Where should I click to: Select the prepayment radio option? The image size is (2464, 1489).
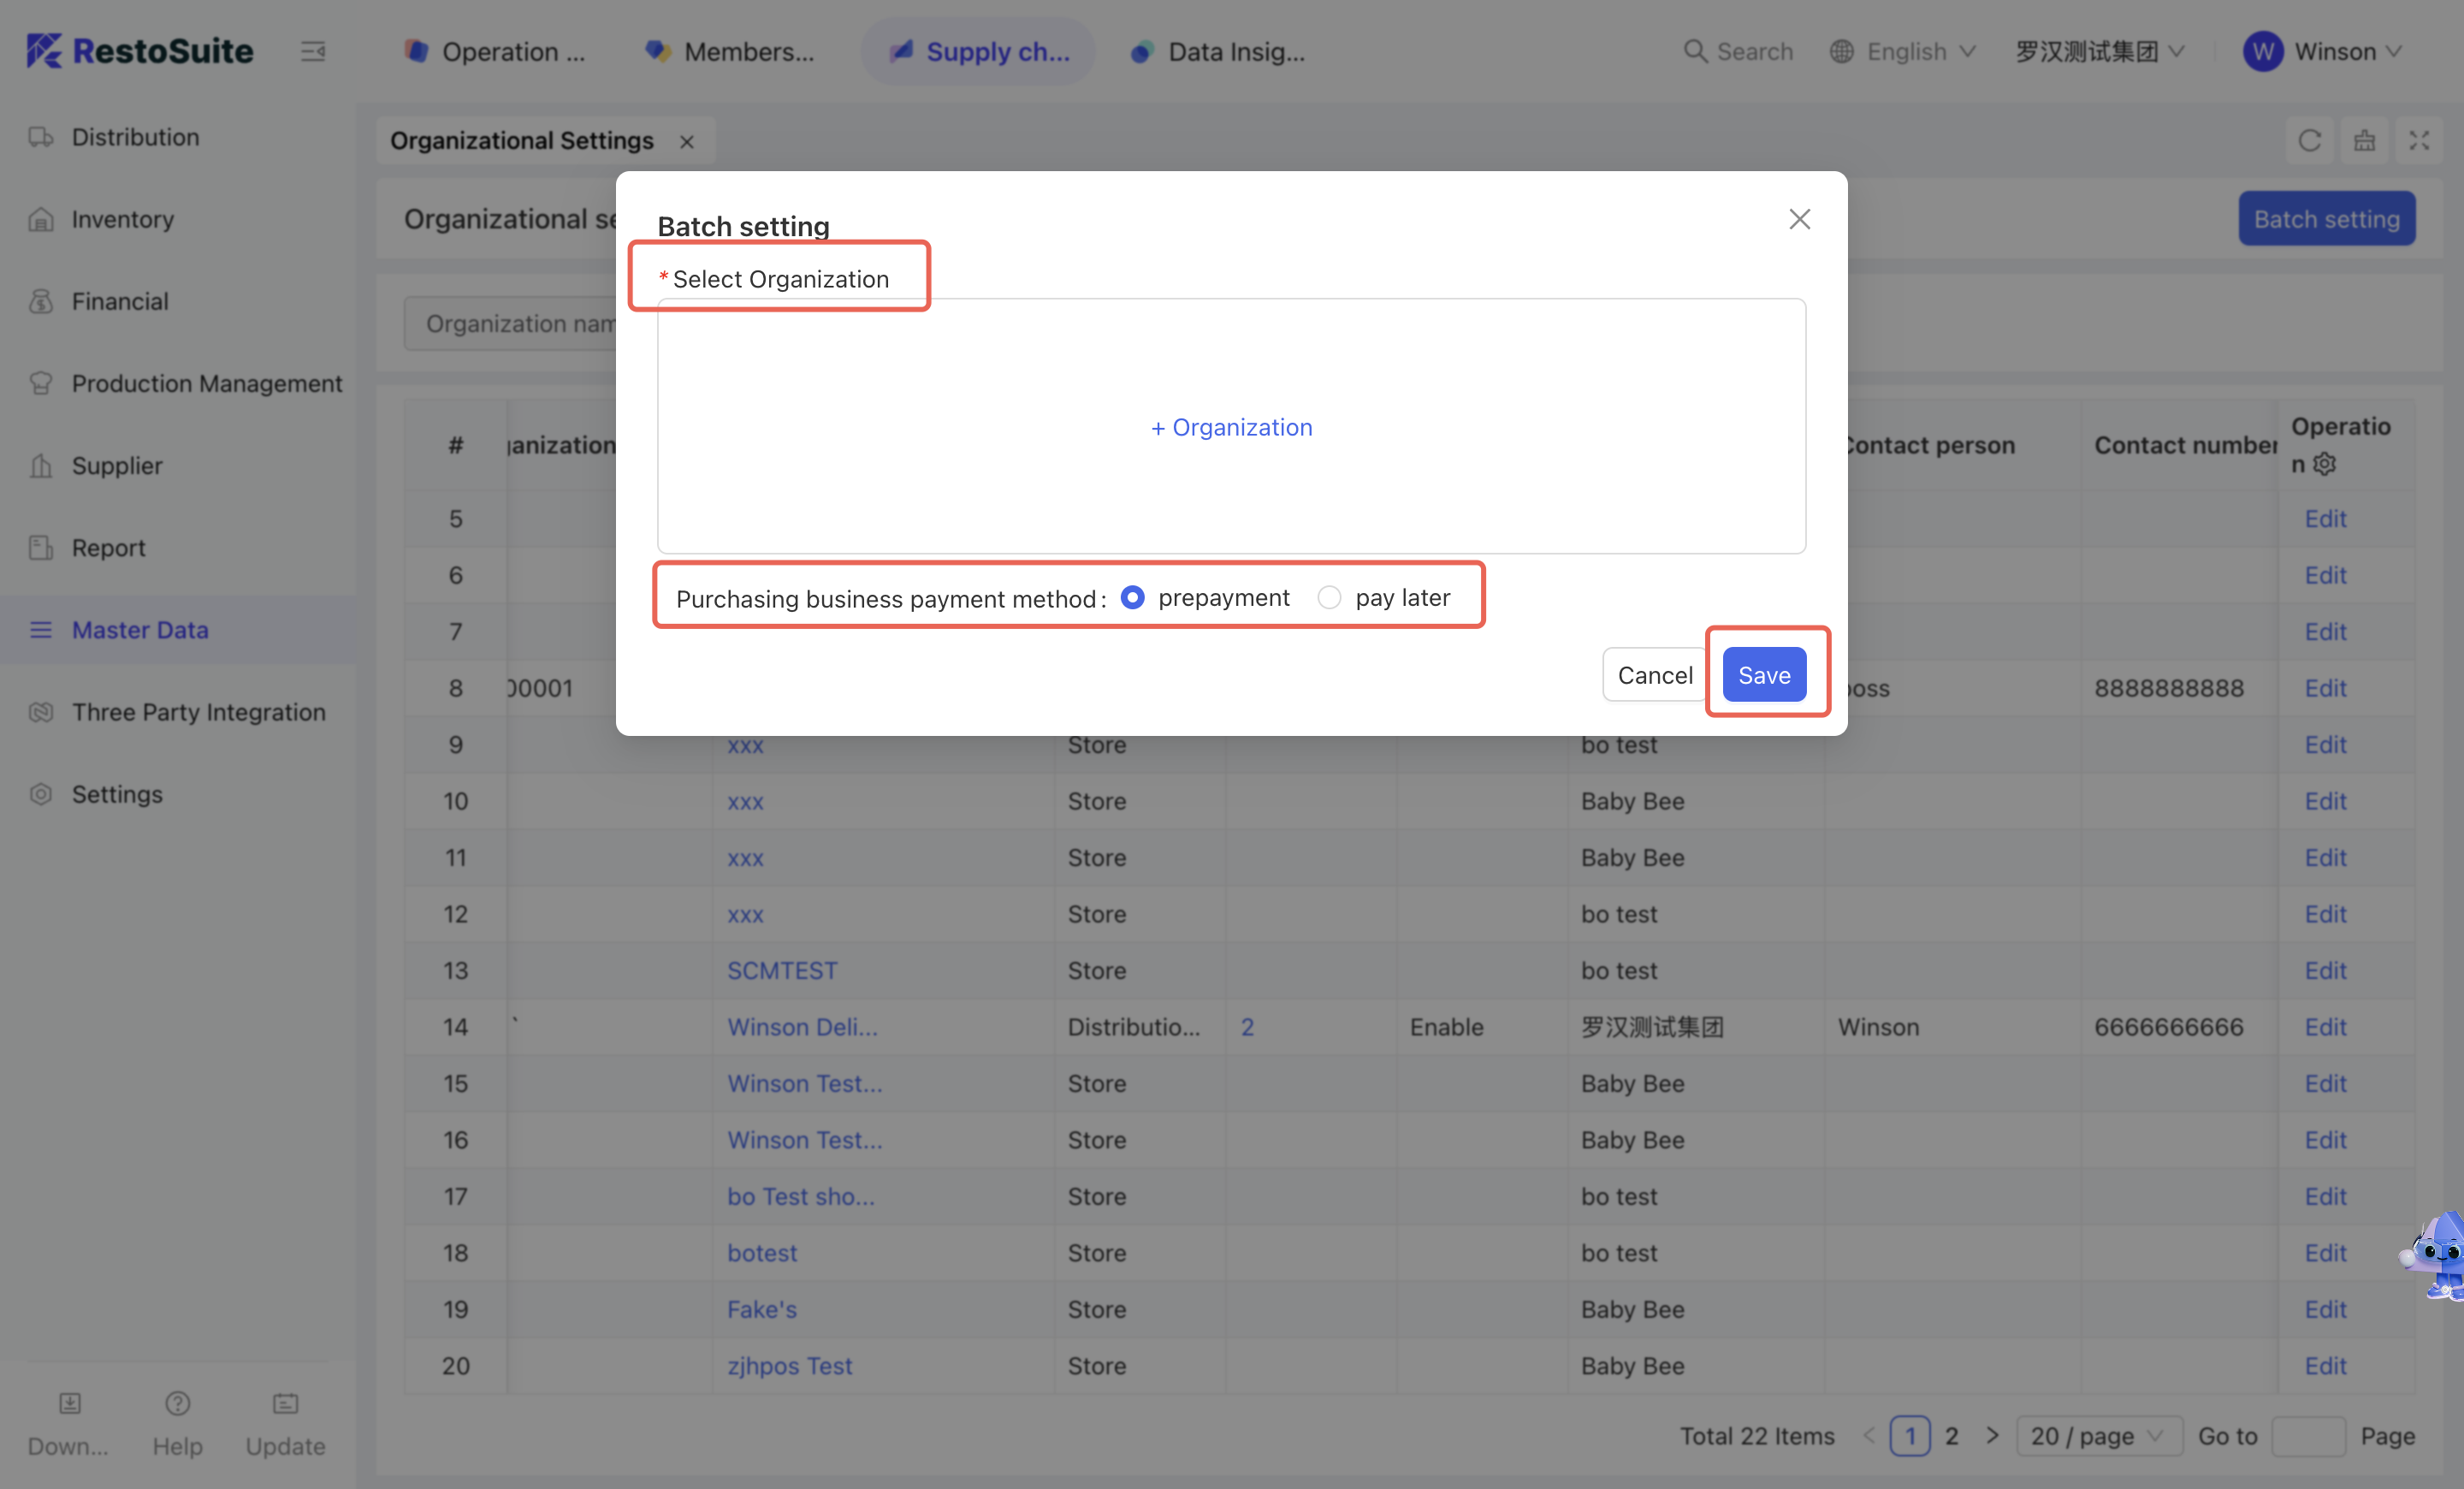click(x=1132, y=598)
